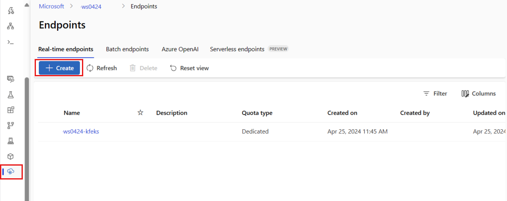Open the Filter panel
507x201 pixels.
(x=435, y=94)
